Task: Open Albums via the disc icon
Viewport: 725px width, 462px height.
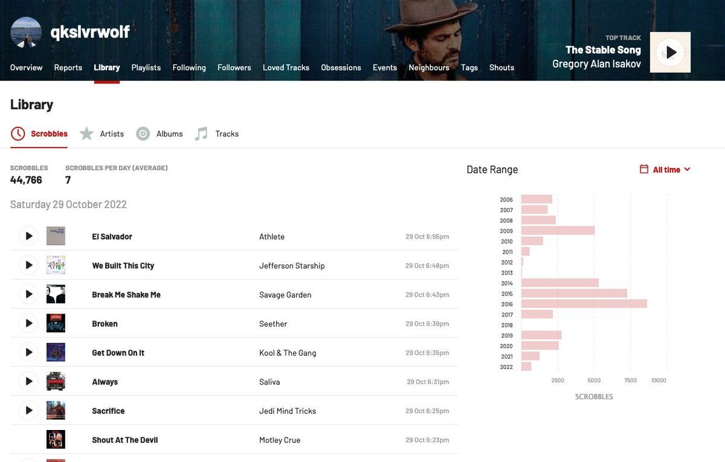Action: tap(143, 133)
